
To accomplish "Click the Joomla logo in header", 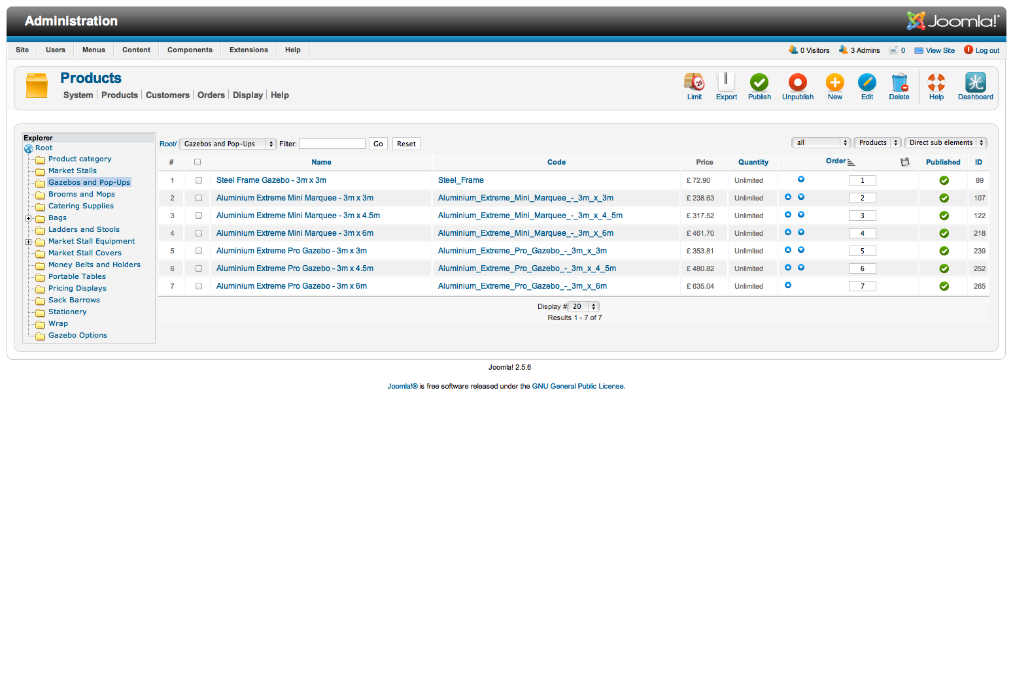I will 953,21.
